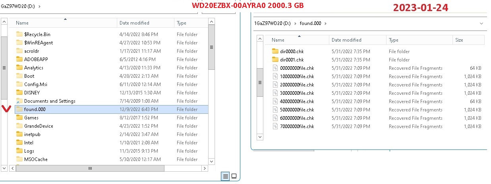Go to 1GaZ97WD20 (D:) in right breadcrumb
The height and width of the screenshot is (184, 491).
click(x=273, y=23)
